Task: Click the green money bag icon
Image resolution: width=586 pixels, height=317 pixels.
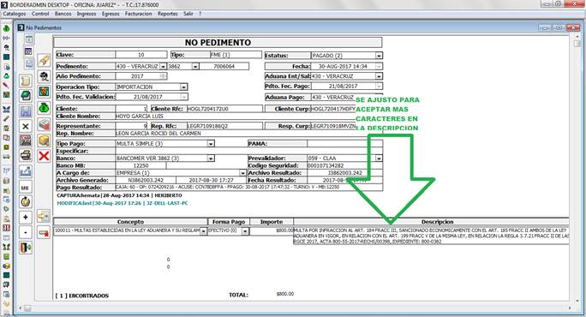Action: pos(44,108)
